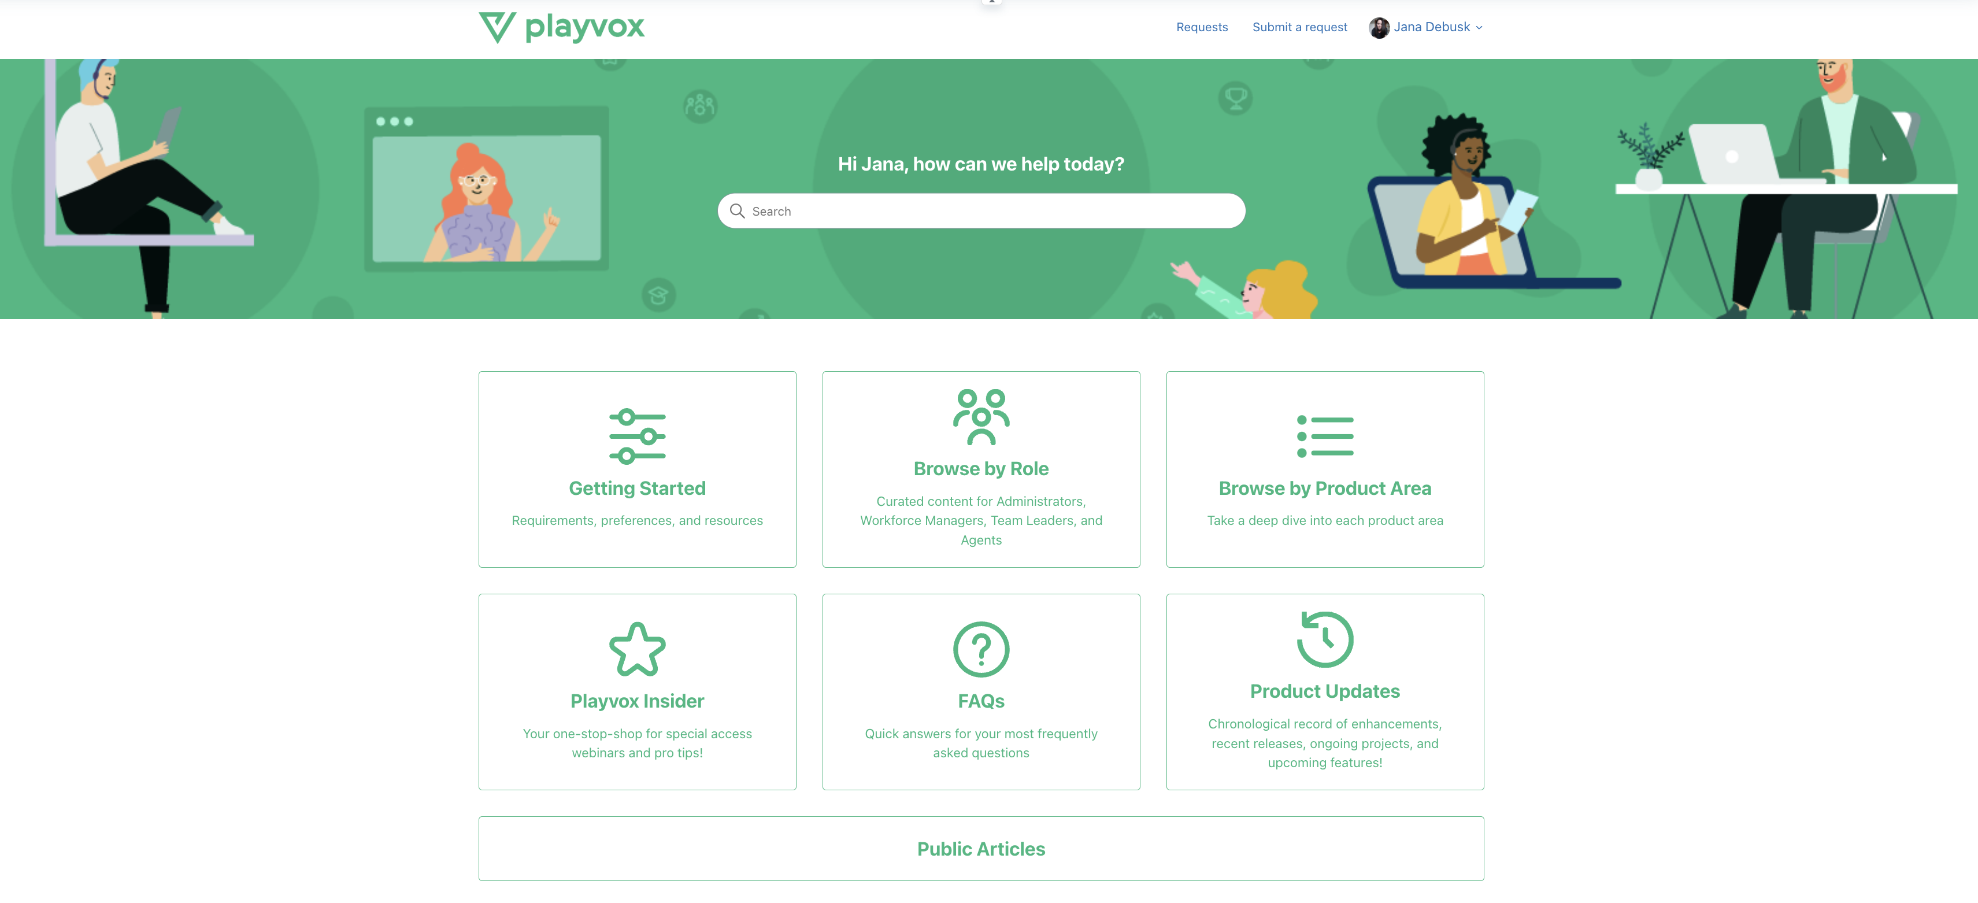This screenshot has height=903, width=1978.
Task: Expand the Jana Debusk user menu
Action: pos(1479,28)
